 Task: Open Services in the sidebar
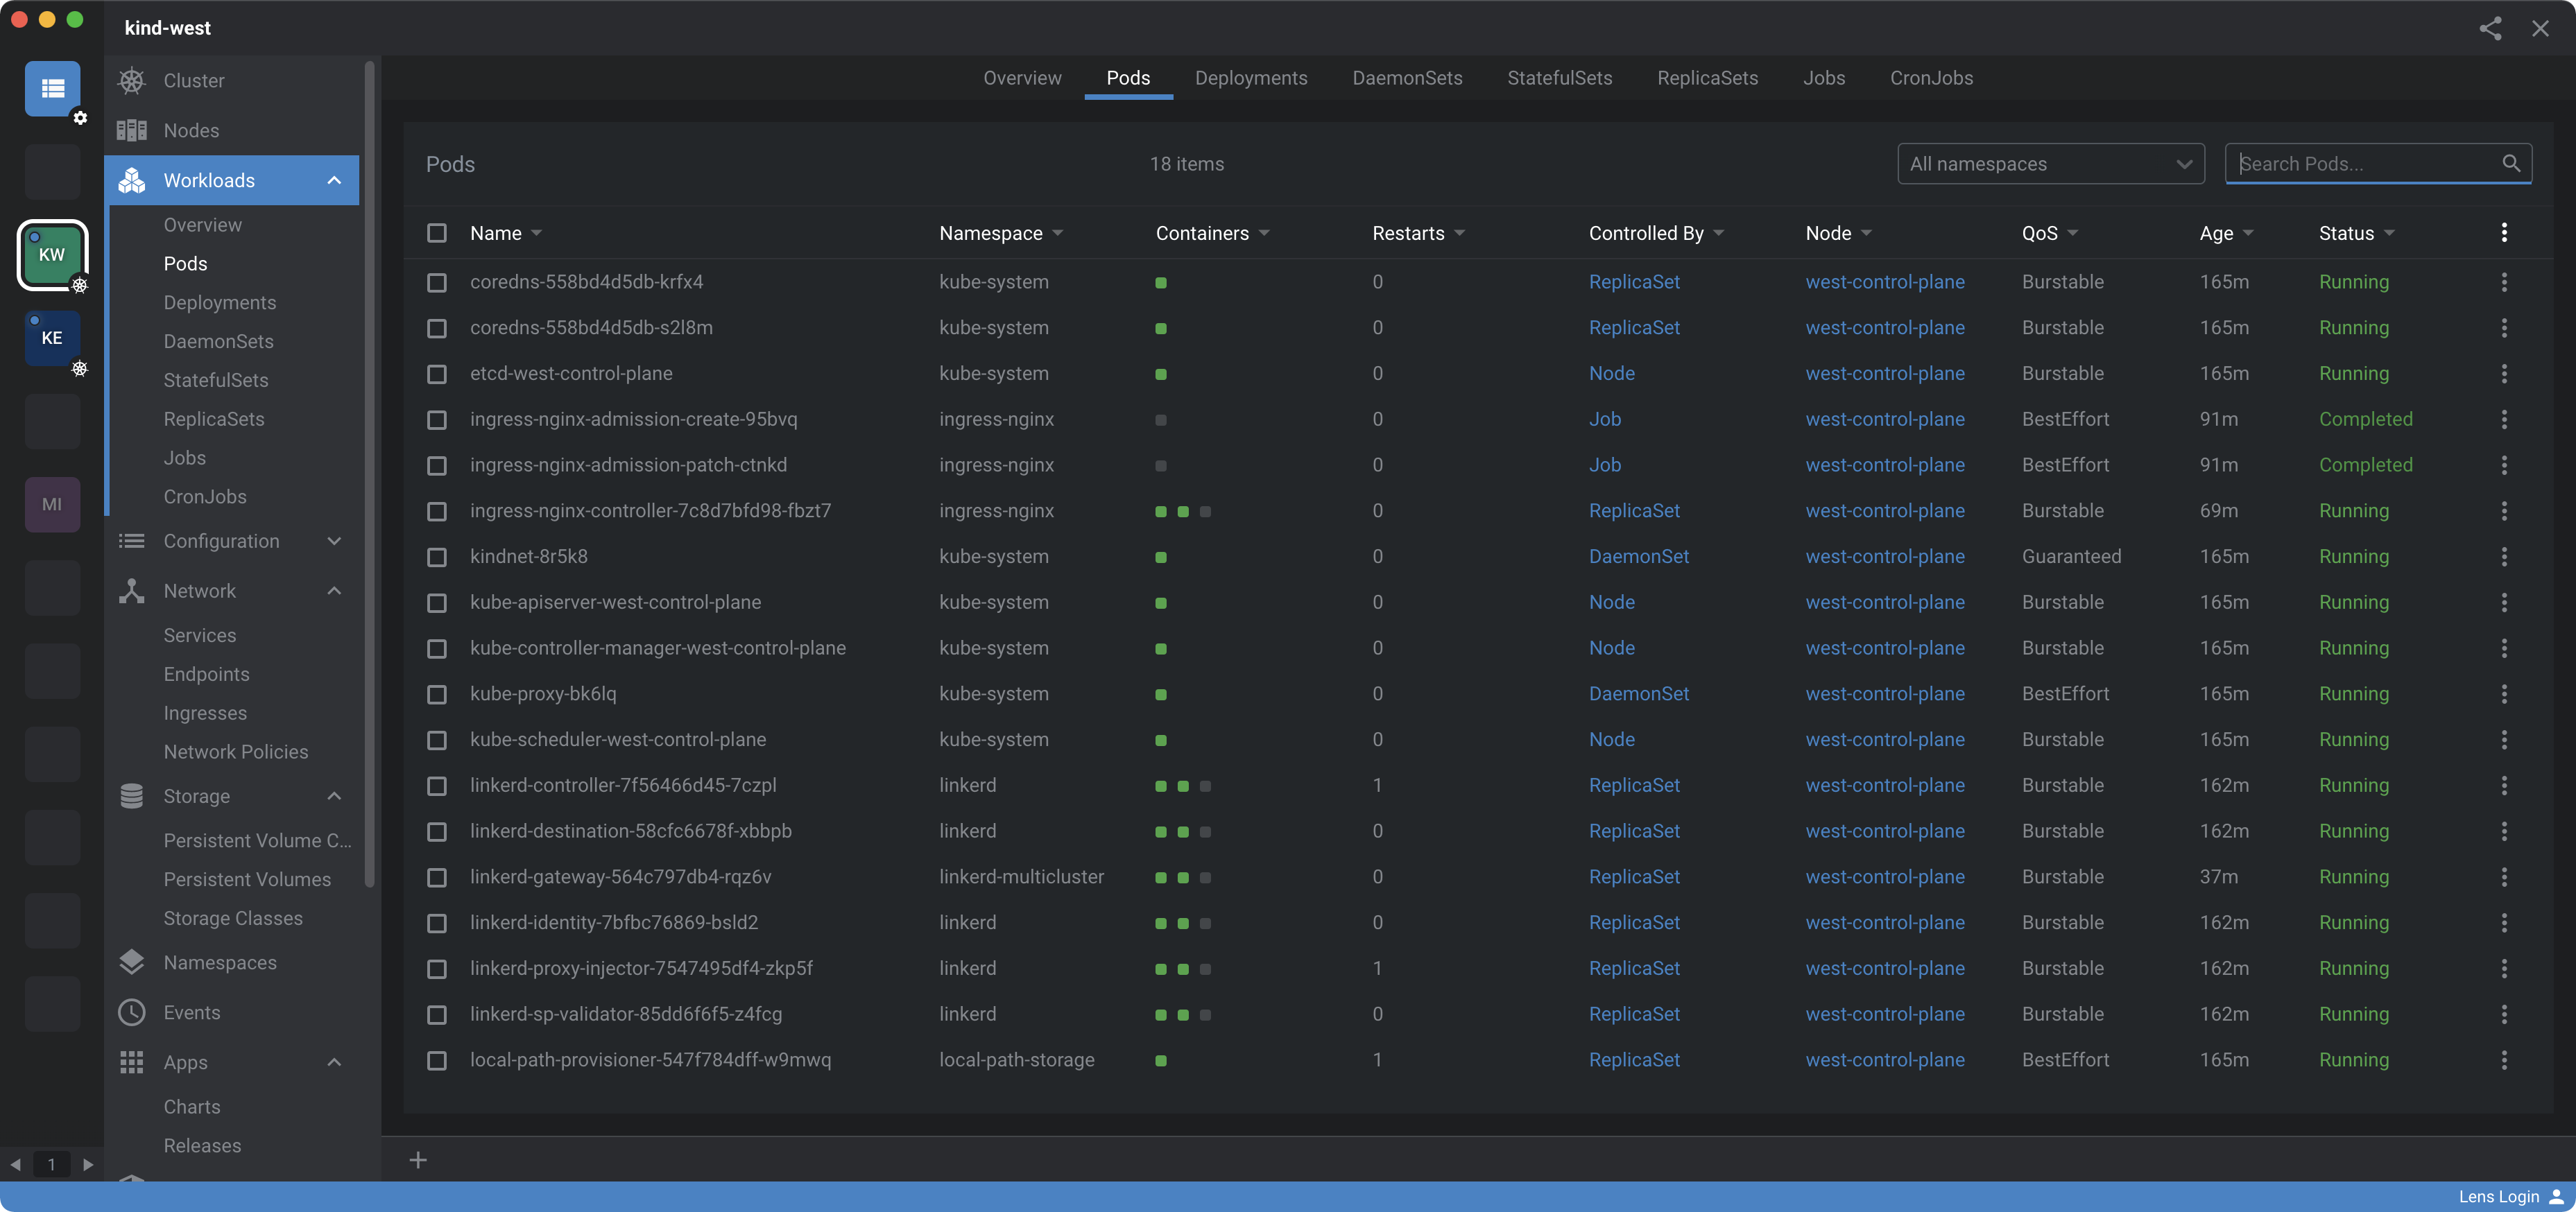[x=200, y=635]
